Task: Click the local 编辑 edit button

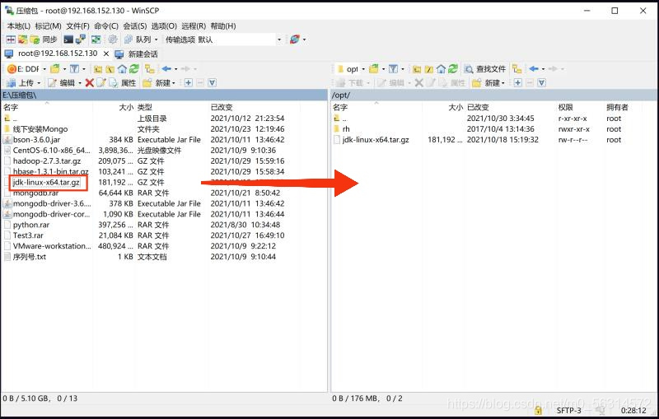Action: (x=62, y=82)
